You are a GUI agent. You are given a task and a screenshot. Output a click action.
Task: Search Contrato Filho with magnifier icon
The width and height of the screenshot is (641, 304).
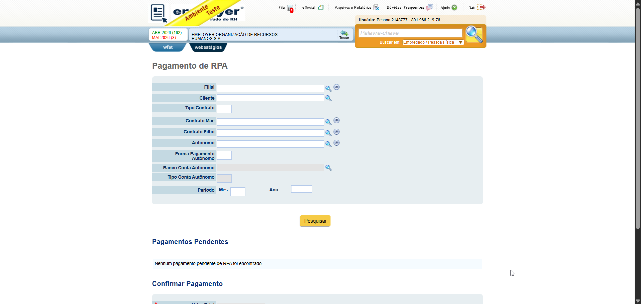(329, 133)
